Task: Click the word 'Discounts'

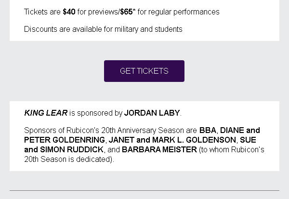Action: click(x=40, y=29)
